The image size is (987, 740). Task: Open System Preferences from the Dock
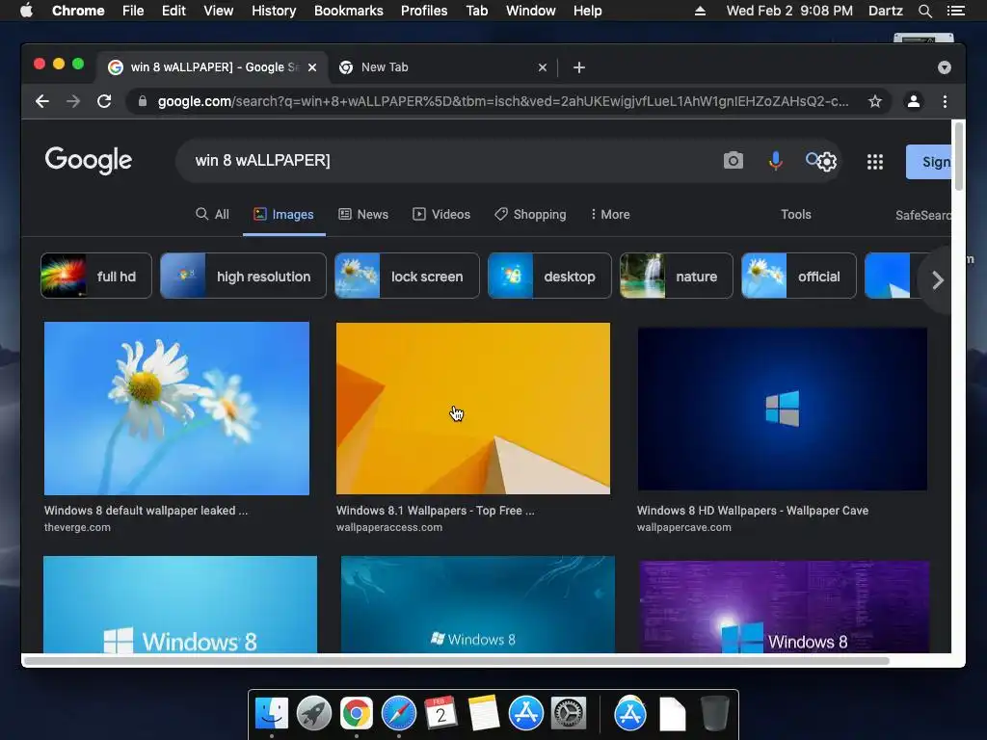[569, 714]
